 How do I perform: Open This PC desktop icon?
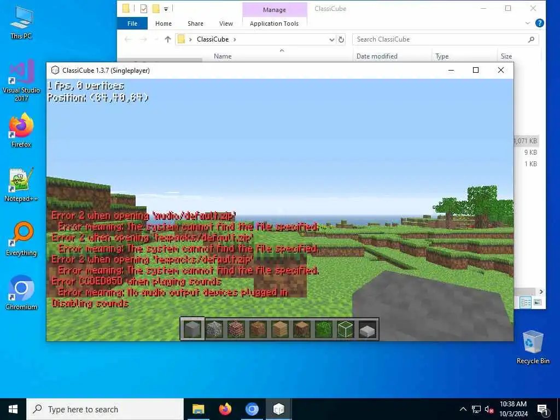(21, 23)
